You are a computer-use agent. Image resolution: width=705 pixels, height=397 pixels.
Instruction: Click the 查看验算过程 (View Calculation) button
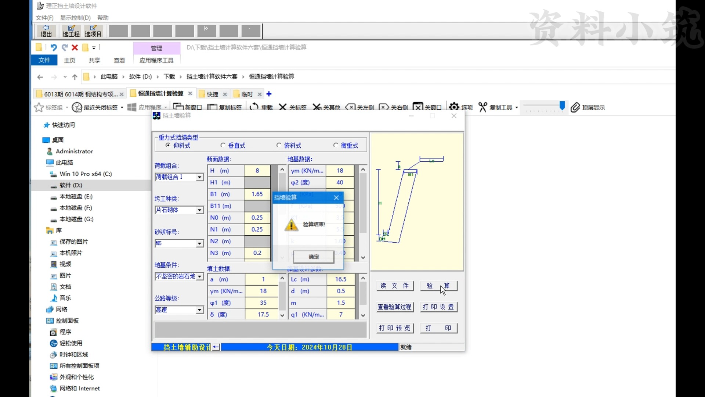tap(394, 306)
